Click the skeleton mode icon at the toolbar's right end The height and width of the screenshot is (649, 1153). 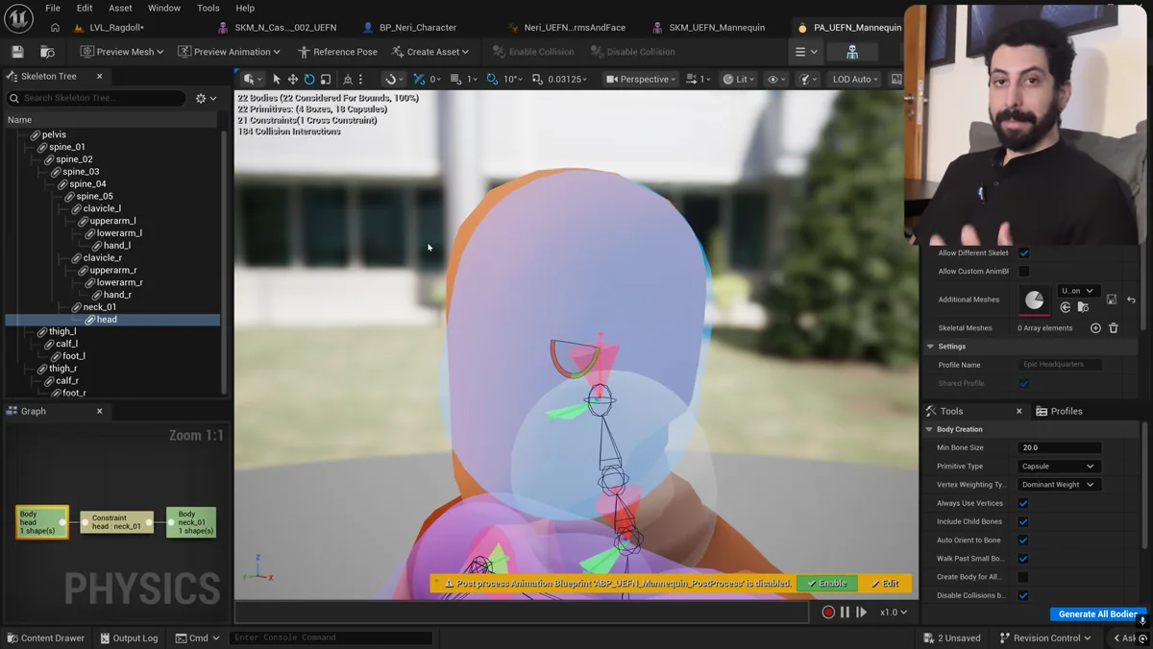tap(852, 52)
